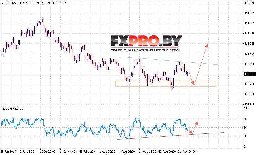Screen dimensions: 256x155
Task: Select the RSI 70 level label
Action: [x=245, y=119]
